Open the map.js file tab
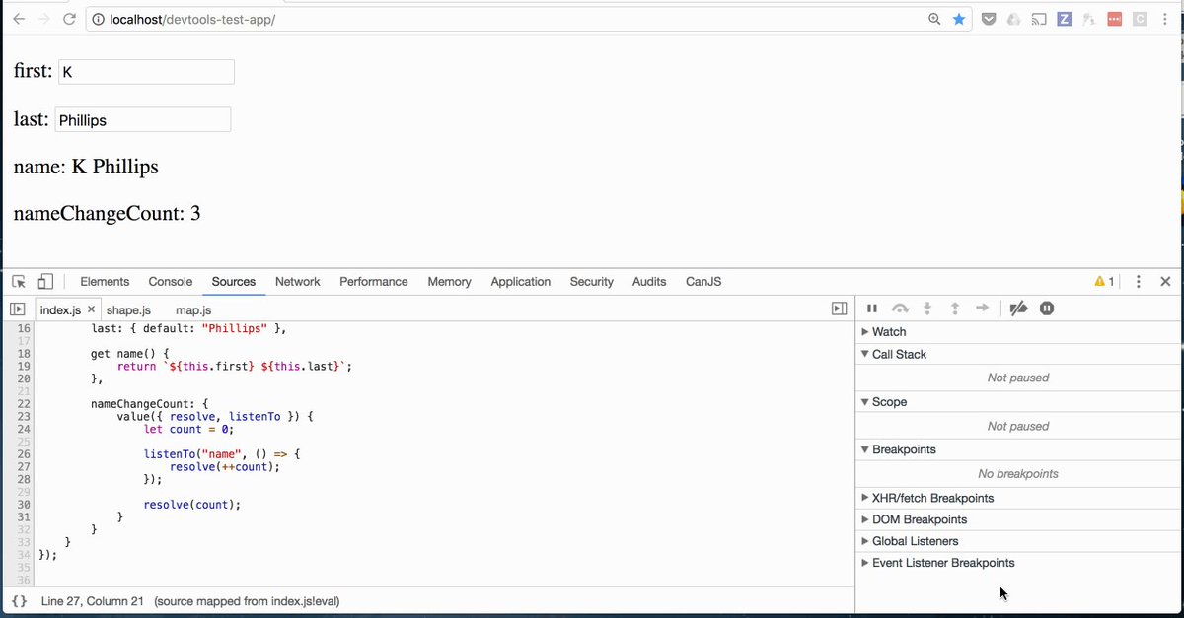Viewport: 1184px width, 618px height. coord(193,310)
